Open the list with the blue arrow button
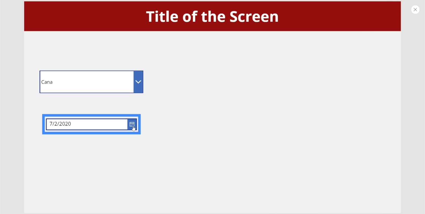This screenshot has height=214, width=425. click(x=138, y=82)
